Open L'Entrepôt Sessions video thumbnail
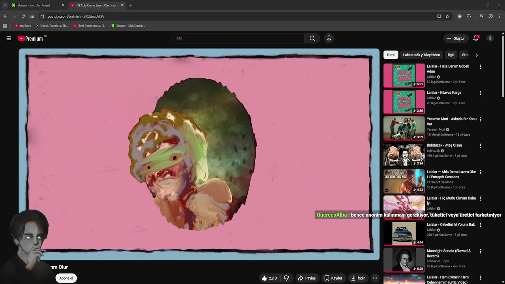The width and height of the screenshot is (505, 284). pos(404,181)
